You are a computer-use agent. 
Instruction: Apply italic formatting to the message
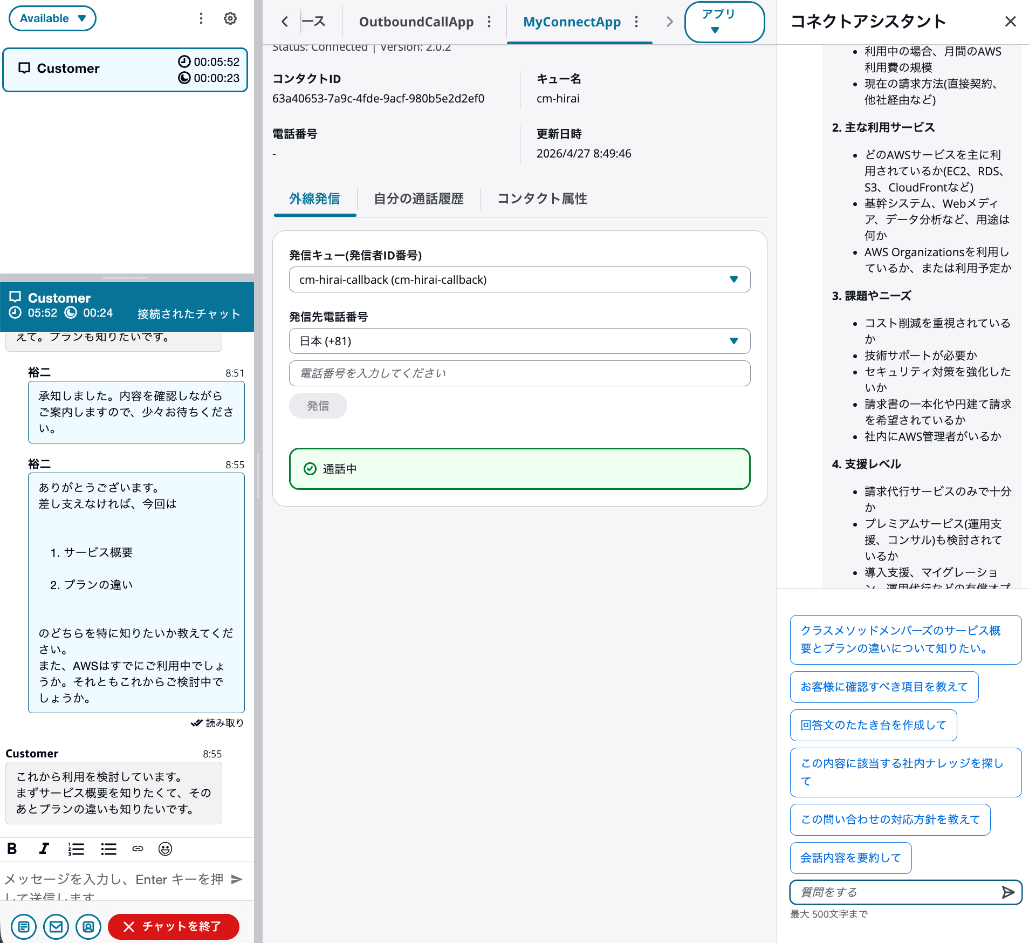tap(44, 849)
